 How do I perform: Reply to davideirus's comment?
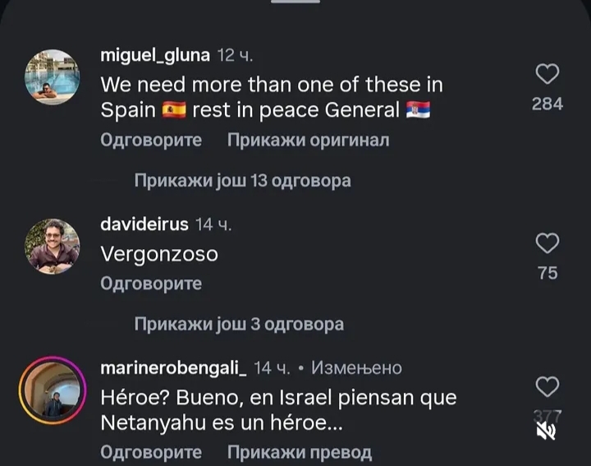coord(151,284)
